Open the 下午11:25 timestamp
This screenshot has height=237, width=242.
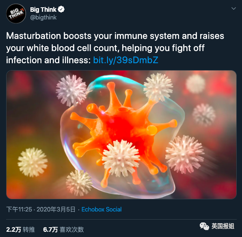(19, 209)
